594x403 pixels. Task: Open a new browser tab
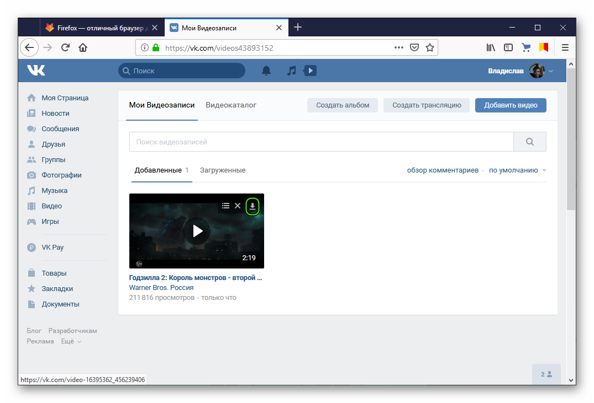click(x=298, y=27)
